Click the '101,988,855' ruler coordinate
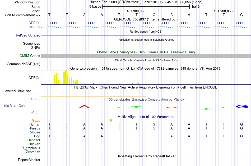The image size is (251, 166). click(223, 11)
